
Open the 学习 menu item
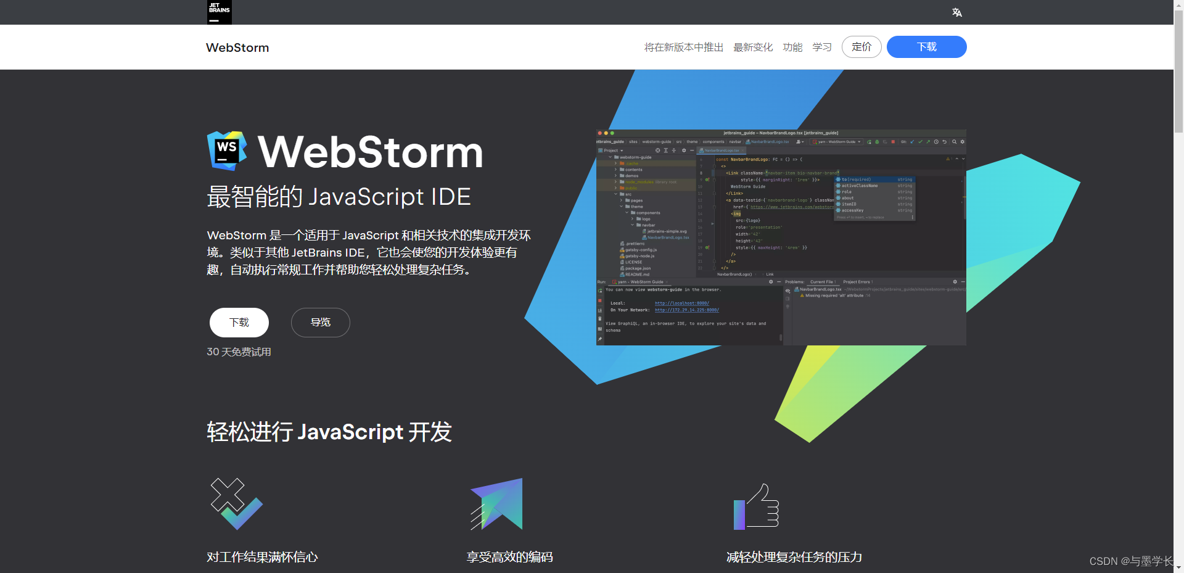[x=822, y=47]
